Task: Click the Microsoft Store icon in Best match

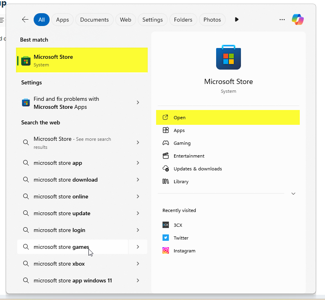Action: [x=26, y=61]
